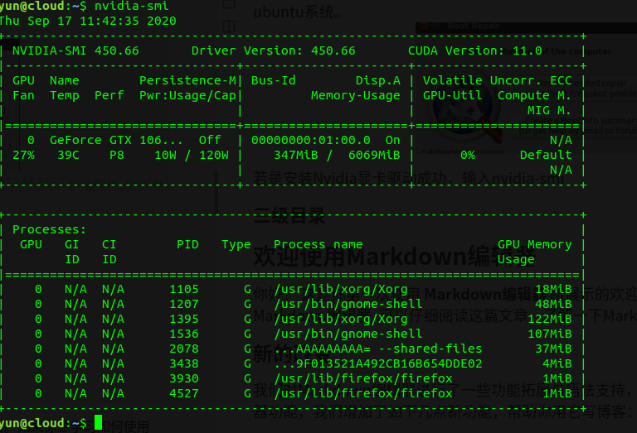This screenshot has width=637, height=433.
Task: Click memory usage '18MiB' value
Action: coord(553,289)
